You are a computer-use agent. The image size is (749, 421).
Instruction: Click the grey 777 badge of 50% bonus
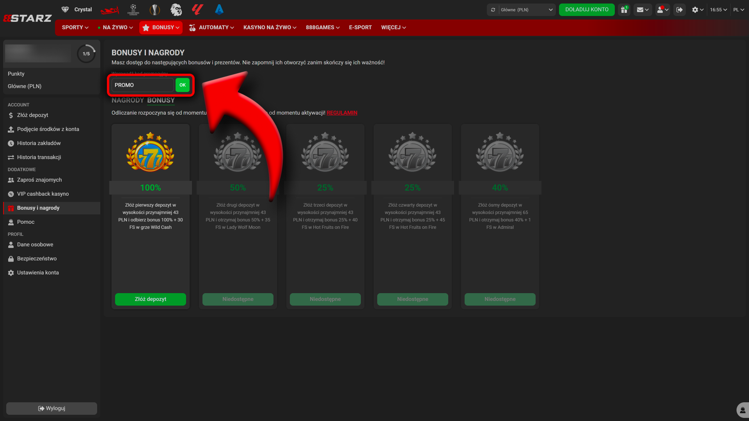click(238, 152)
